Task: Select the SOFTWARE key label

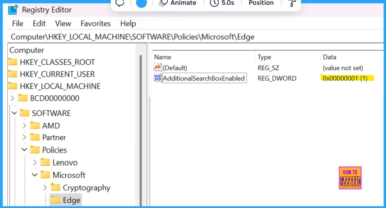Action: coord(51,113)
